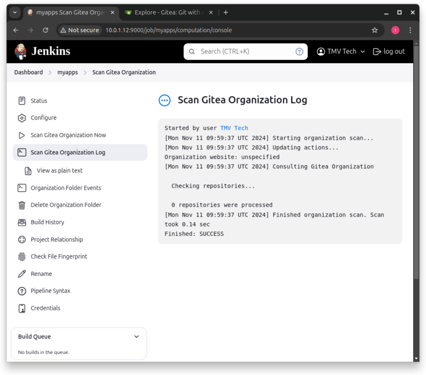Click the TMV Tech link in log

tap(234, 128)
